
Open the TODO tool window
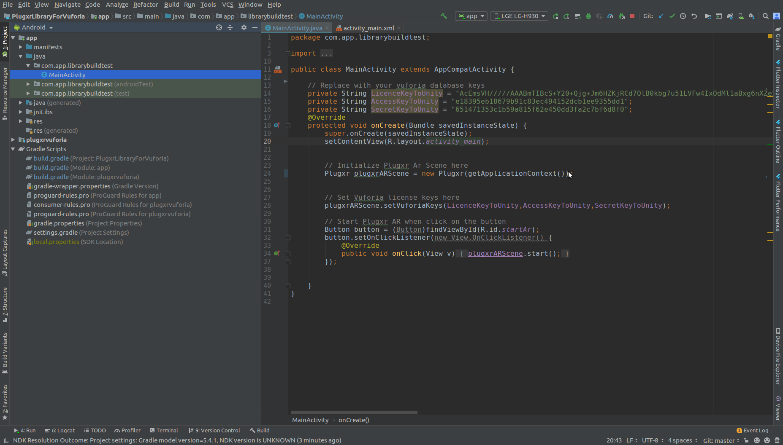(95, 430)
